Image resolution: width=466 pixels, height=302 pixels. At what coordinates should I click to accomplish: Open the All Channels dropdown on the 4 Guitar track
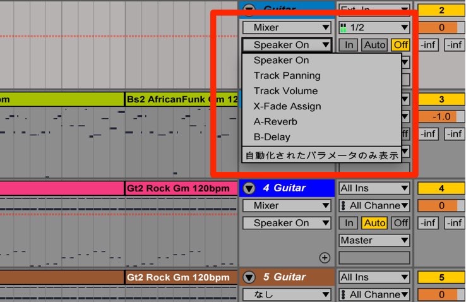pos(374,205)
